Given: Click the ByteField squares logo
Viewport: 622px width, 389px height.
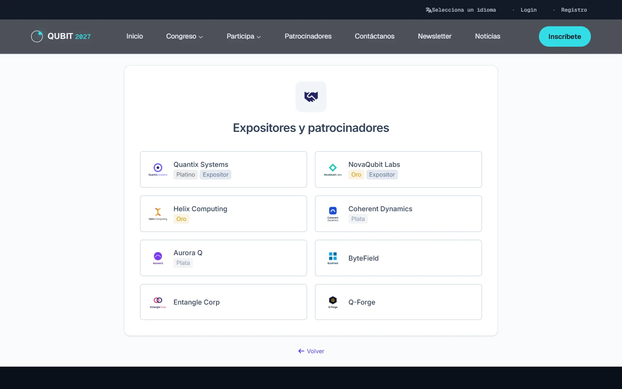Looking at the screenshot, I should [333, 258].
